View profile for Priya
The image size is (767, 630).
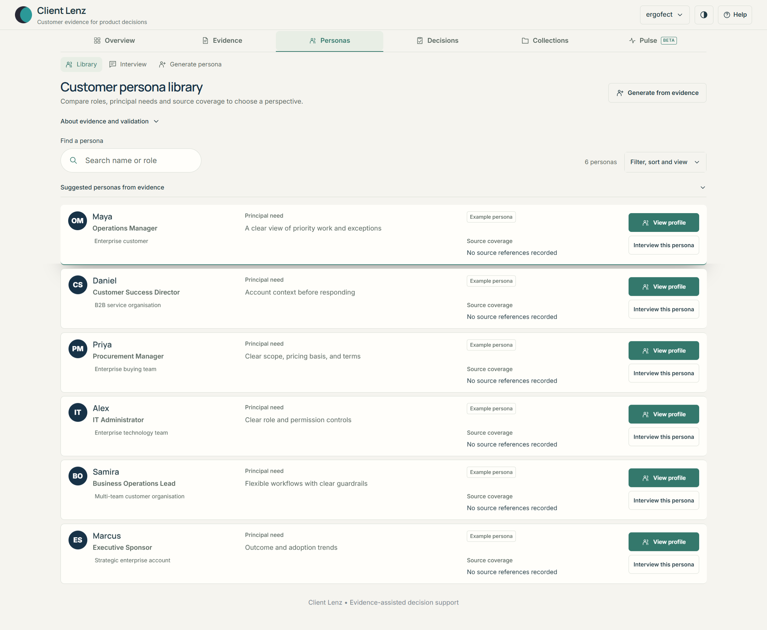point(664,350)
